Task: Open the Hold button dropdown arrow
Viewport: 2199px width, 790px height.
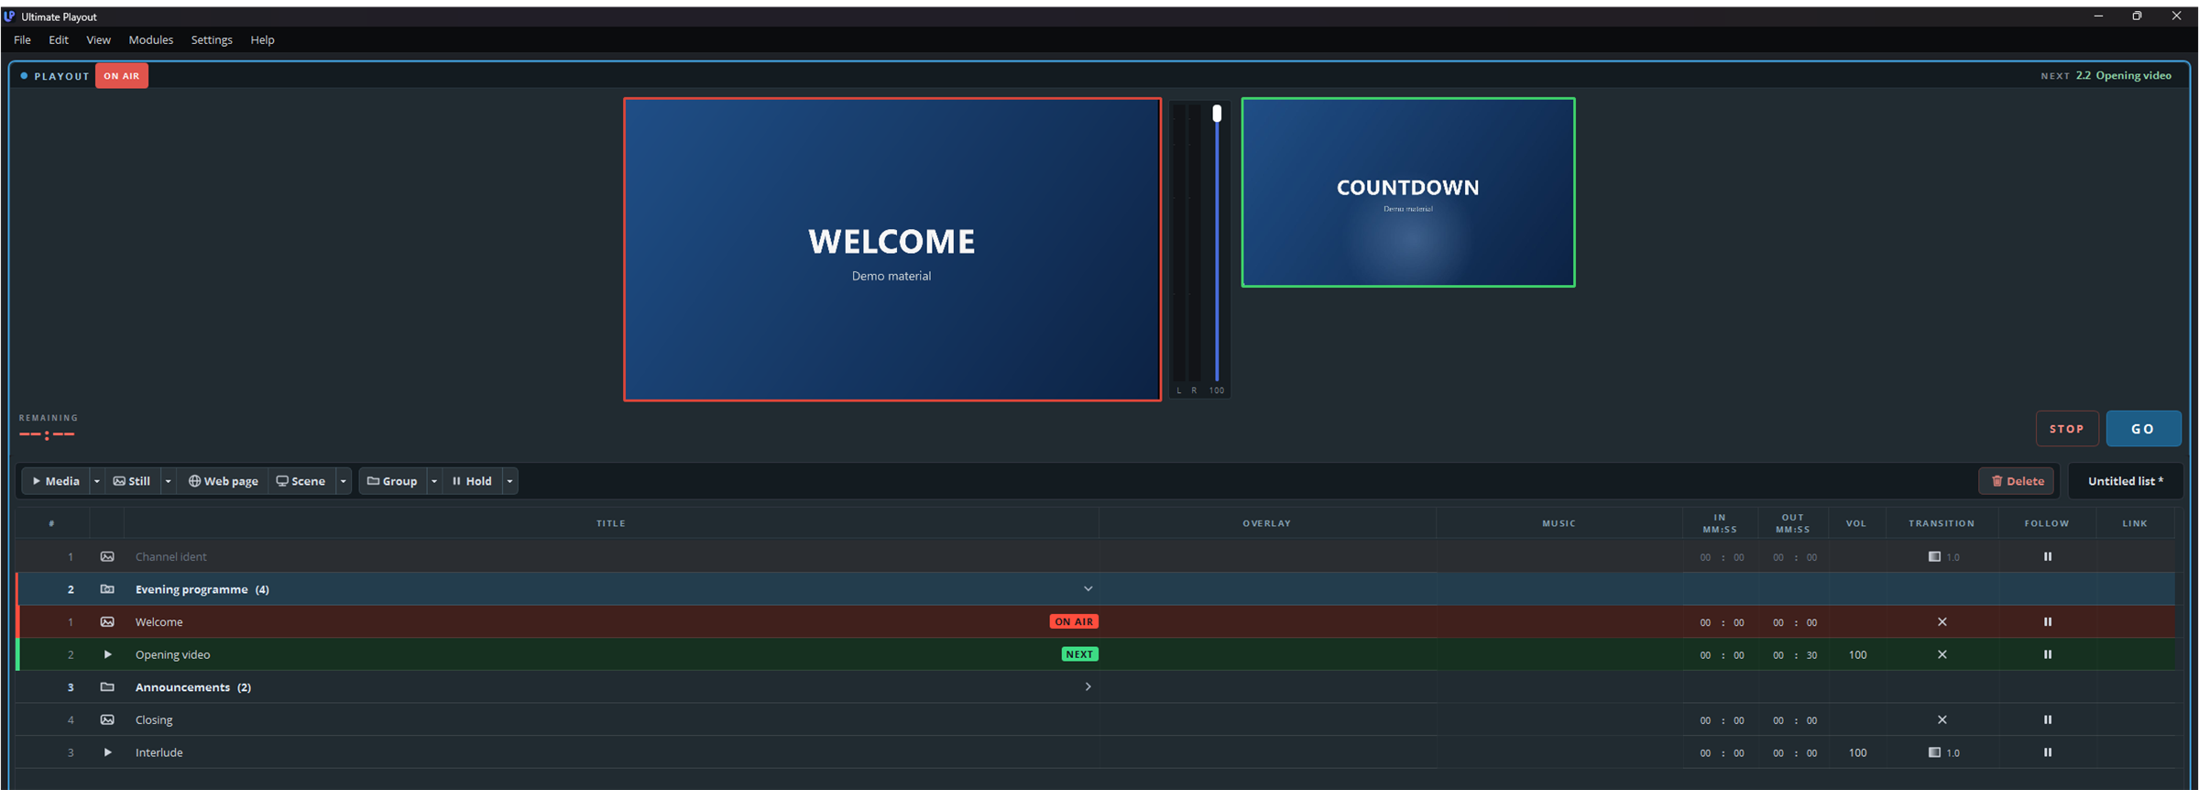Action: (509, 481)
